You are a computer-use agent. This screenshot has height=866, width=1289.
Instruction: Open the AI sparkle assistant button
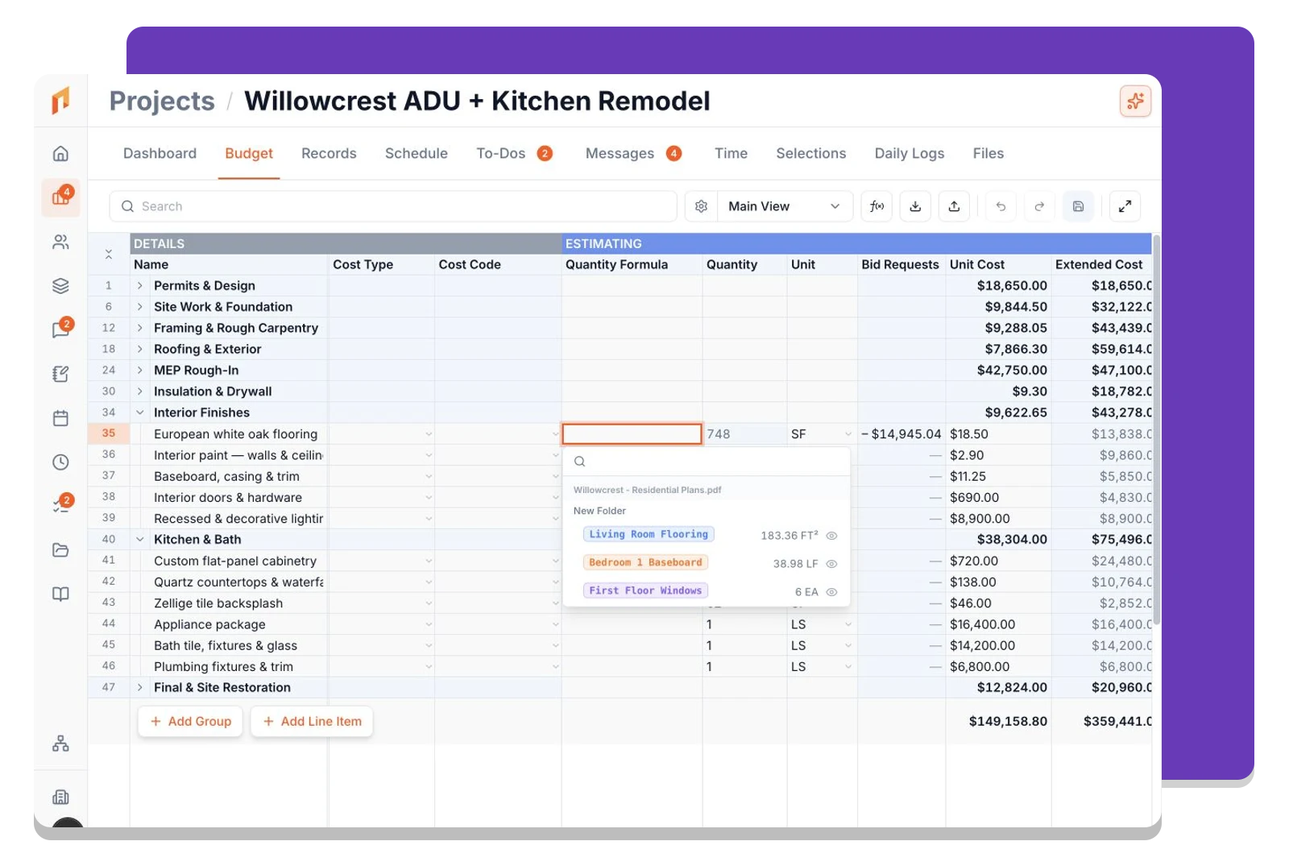click(x=1135, y=101)
